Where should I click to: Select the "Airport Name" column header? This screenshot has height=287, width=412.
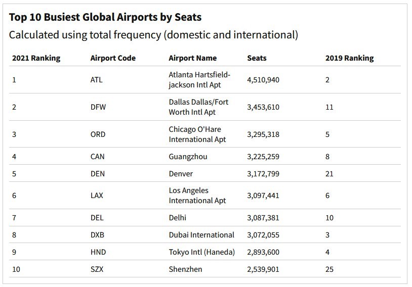pyautogui.click(x=192, y=58)
